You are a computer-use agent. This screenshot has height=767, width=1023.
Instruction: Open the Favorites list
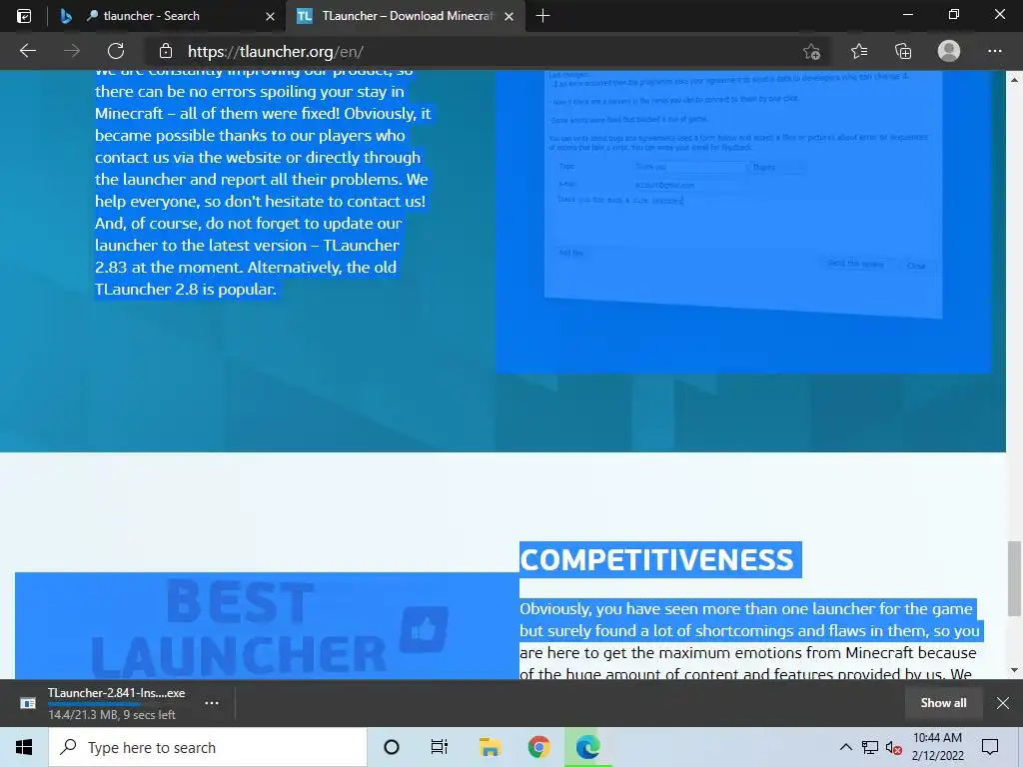point(858,51)
